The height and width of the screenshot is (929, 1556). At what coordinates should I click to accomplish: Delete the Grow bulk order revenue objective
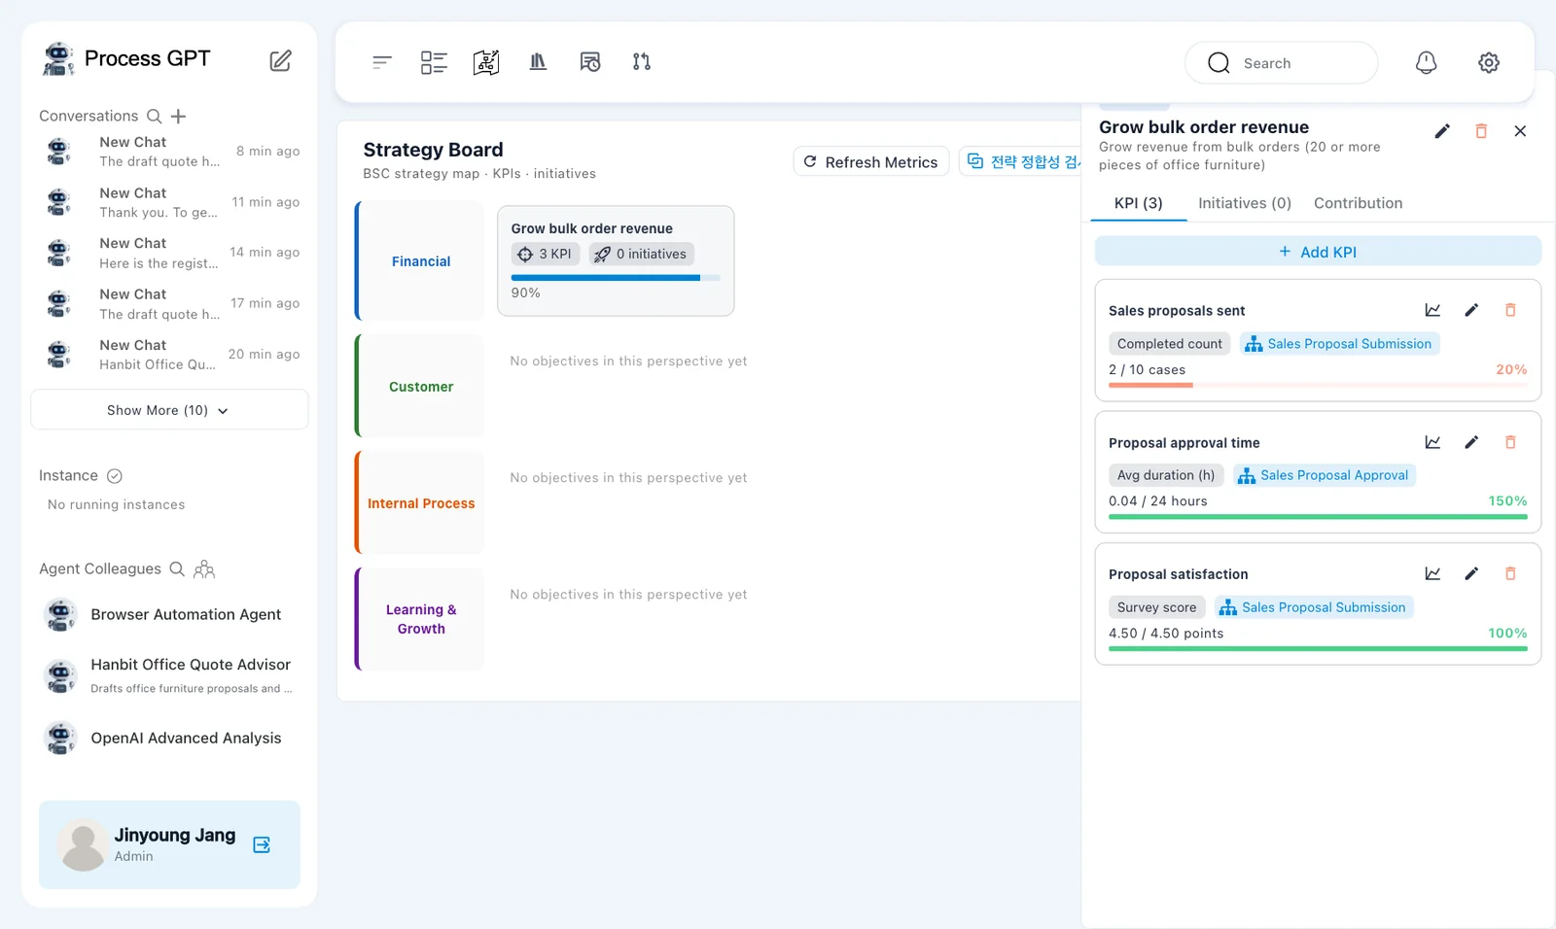(x=1481, y=131)
